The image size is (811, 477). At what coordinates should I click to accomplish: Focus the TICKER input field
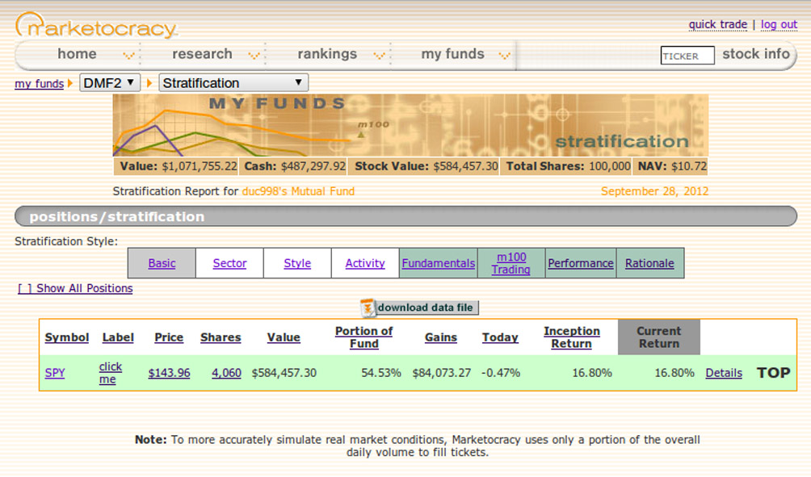687,56
